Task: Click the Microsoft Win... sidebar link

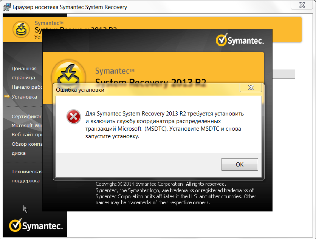Action: coord(27,125)
